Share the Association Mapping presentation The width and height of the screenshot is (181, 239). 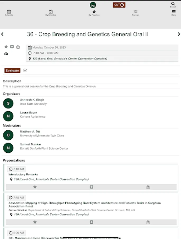pyautogui.click(x=148, y=222)
